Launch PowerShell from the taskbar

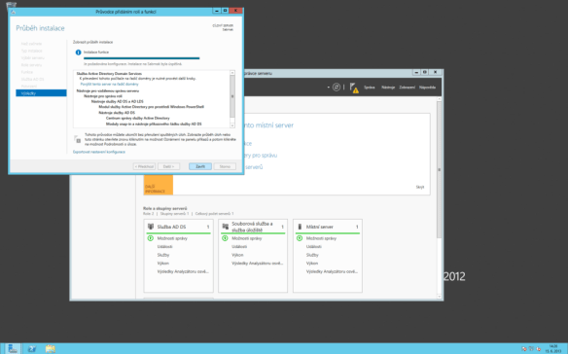32,348
